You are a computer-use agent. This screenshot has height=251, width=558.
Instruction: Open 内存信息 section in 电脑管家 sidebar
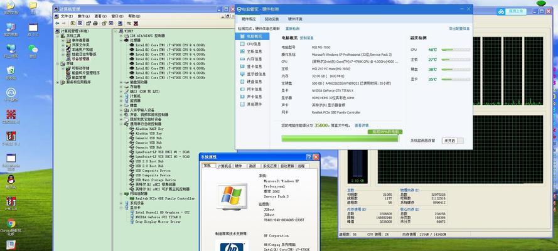tap(254, 59)
